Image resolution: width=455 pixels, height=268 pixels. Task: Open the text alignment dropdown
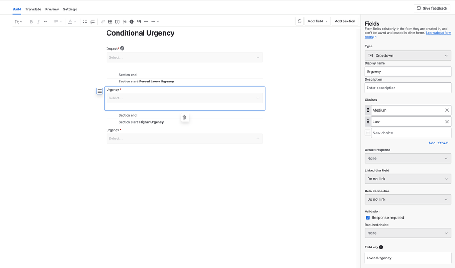(x=58, y=21)
